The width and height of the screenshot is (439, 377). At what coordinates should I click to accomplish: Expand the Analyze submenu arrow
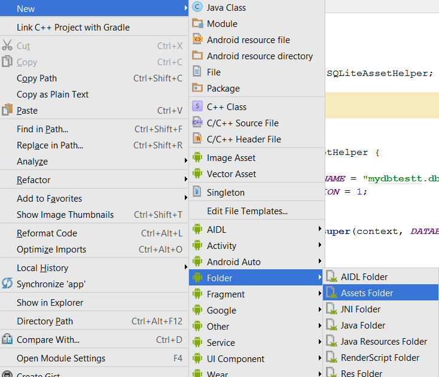click(x=185, y=161)
